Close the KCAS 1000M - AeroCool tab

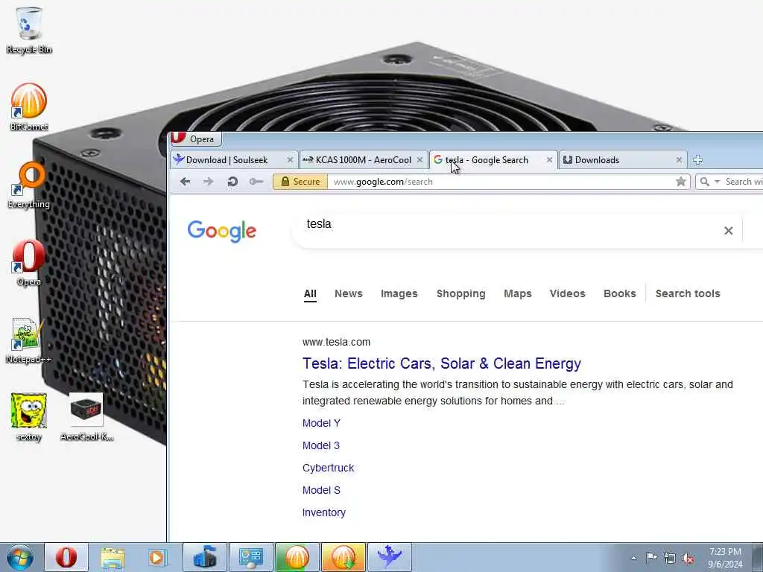coord(420,160)
